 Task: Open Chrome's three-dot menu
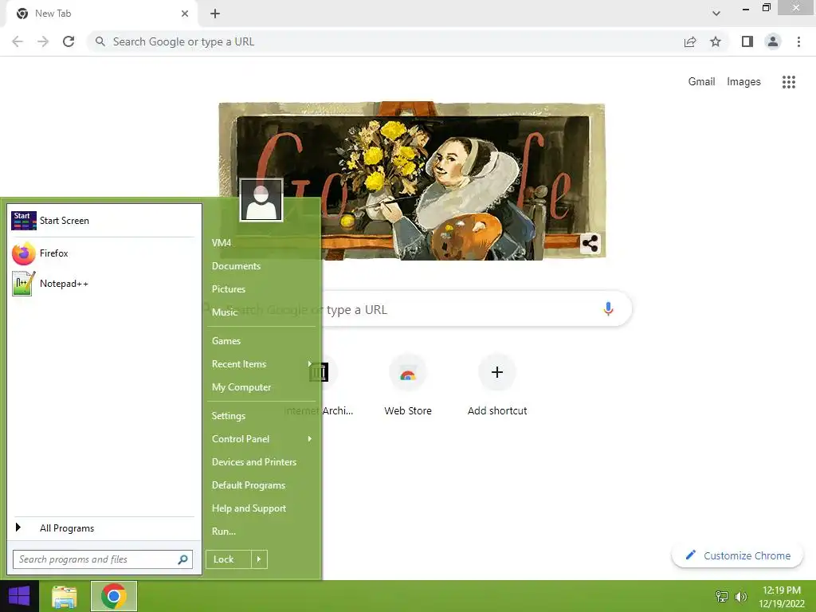(798, 41)
